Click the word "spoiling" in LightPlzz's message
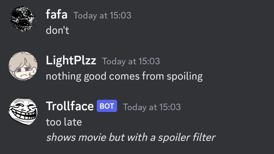The width and height of the screenshot is (274, 154). coord(184,76)
